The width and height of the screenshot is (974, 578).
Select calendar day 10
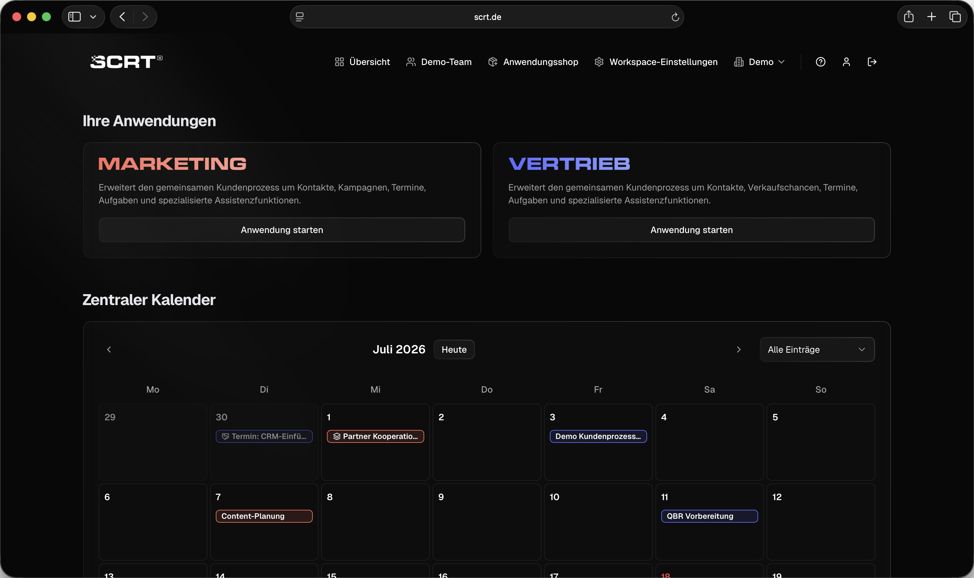tap(598, 522)
